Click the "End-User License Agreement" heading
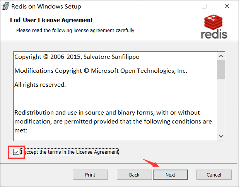This screenshot has height=187, width=239. coord(51,20)
